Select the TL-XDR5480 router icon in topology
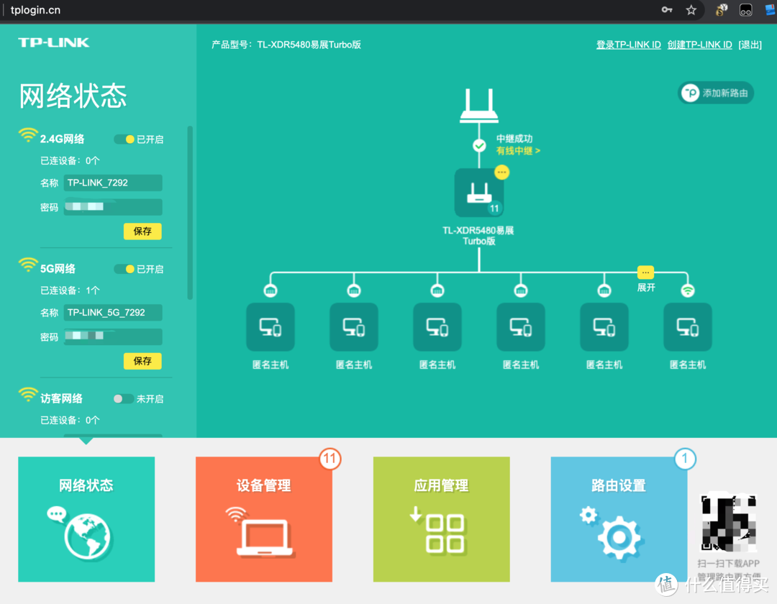 pos(479,192)
